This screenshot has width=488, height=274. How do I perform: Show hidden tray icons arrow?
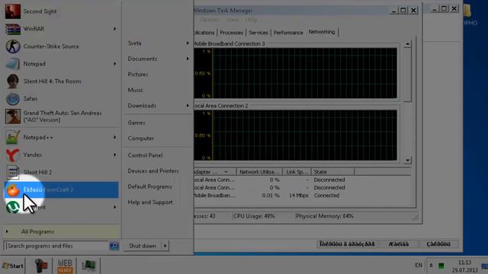tap(431, 266)
